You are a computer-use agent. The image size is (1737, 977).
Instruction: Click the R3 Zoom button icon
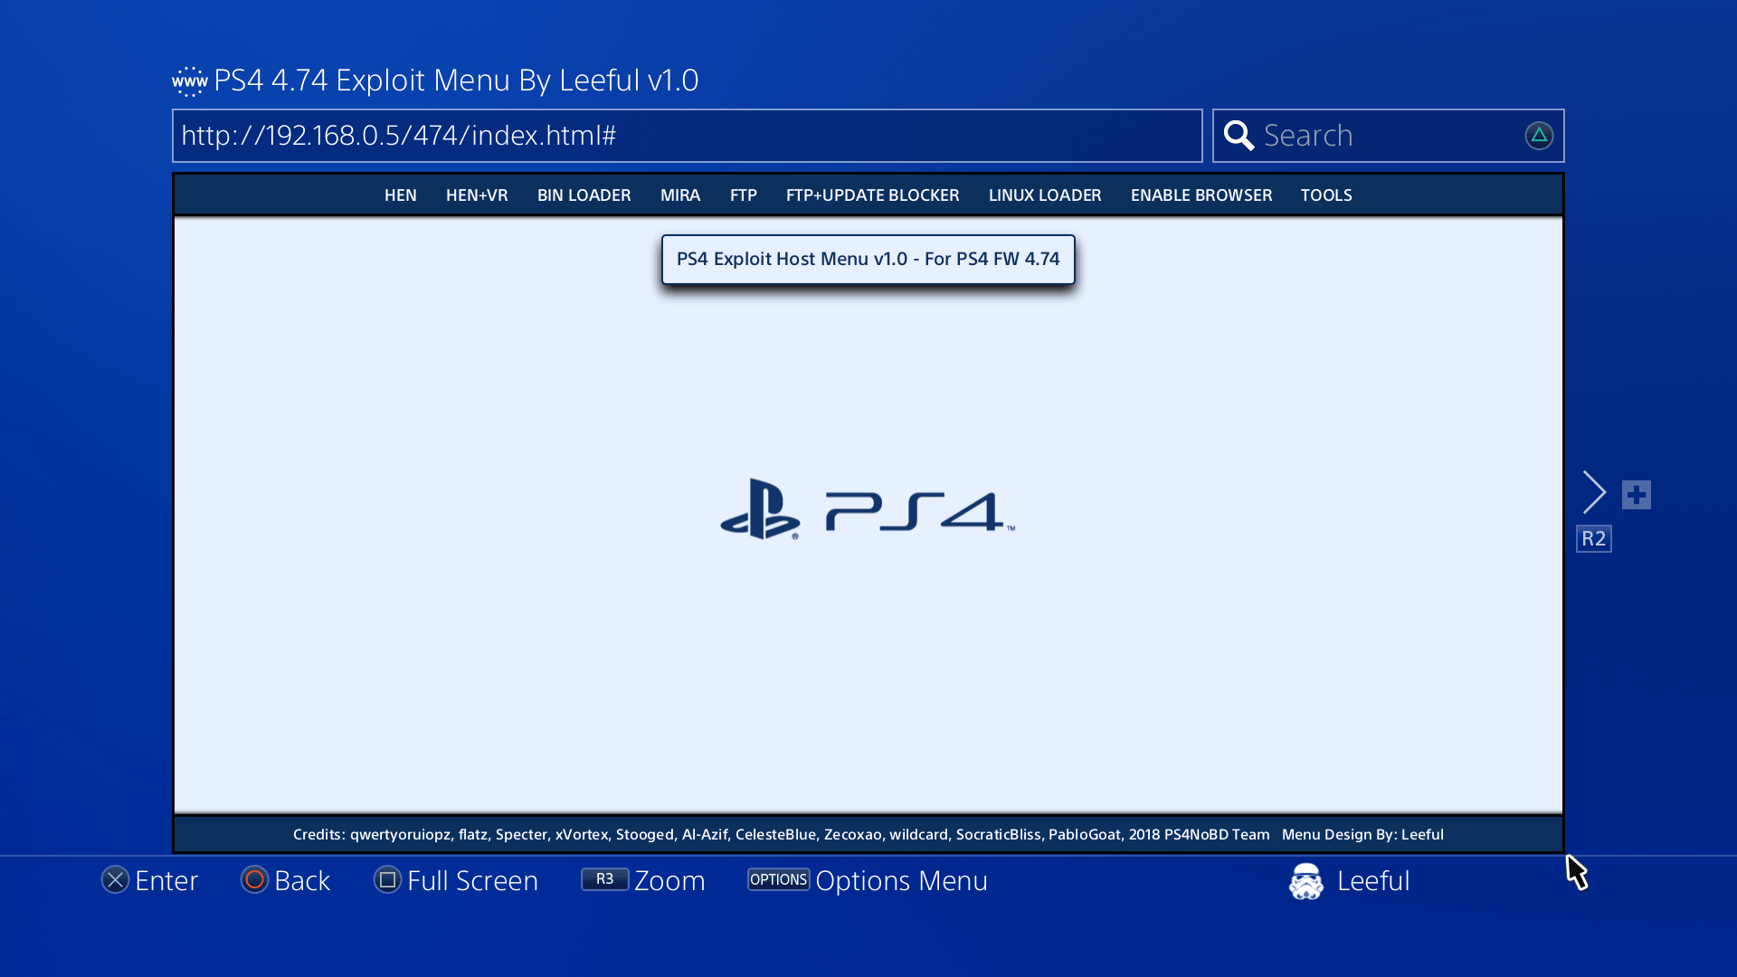click(604, 879)
